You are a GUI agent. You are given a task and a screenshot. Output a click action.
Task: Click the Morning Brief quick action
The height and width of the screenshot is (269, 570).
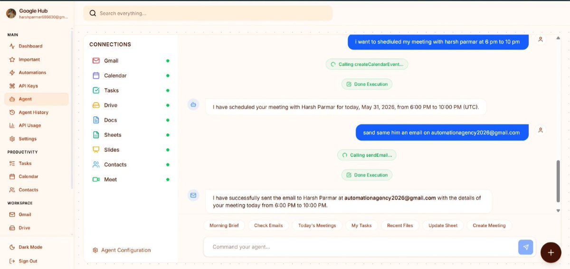click(x=224, y=225)
